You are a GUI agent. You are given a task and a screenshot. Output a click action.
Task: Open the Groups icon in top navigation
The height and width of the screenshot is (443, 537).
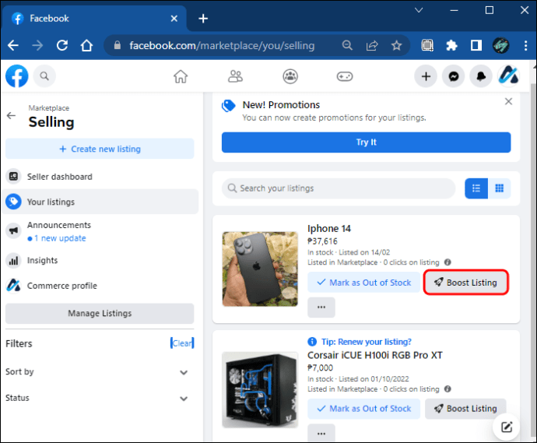tap(290, 76)
